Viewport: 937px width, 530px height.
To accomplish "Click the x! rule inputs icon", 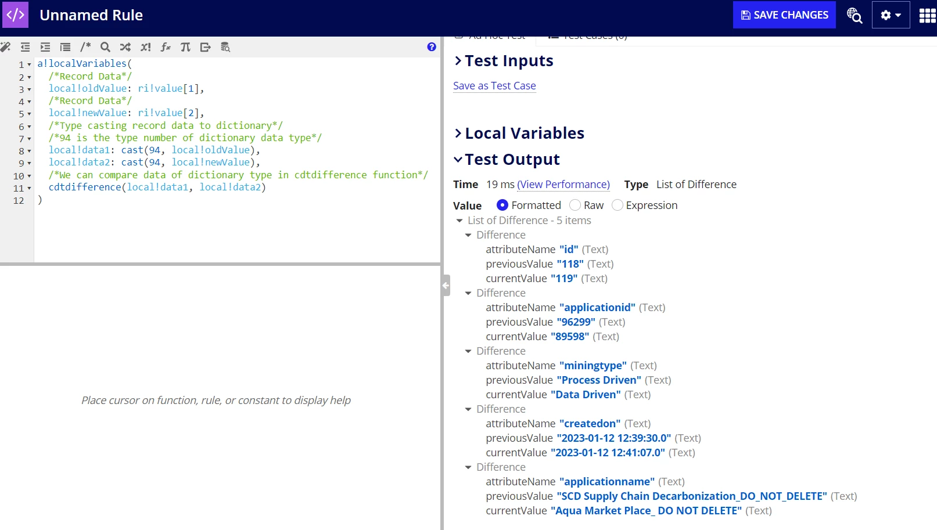I will coord(146,47).
